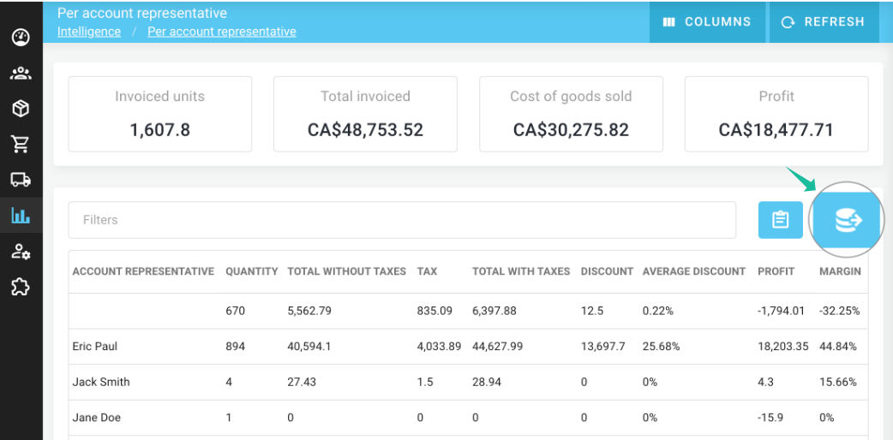Open the user settings icon in sidebar
This screenshot has width=893, height=440.
(x=21, y=252)
